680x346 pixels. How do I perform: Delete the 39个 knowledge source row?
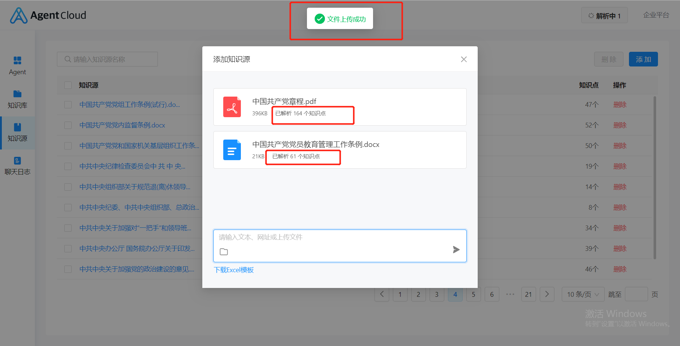620,249
